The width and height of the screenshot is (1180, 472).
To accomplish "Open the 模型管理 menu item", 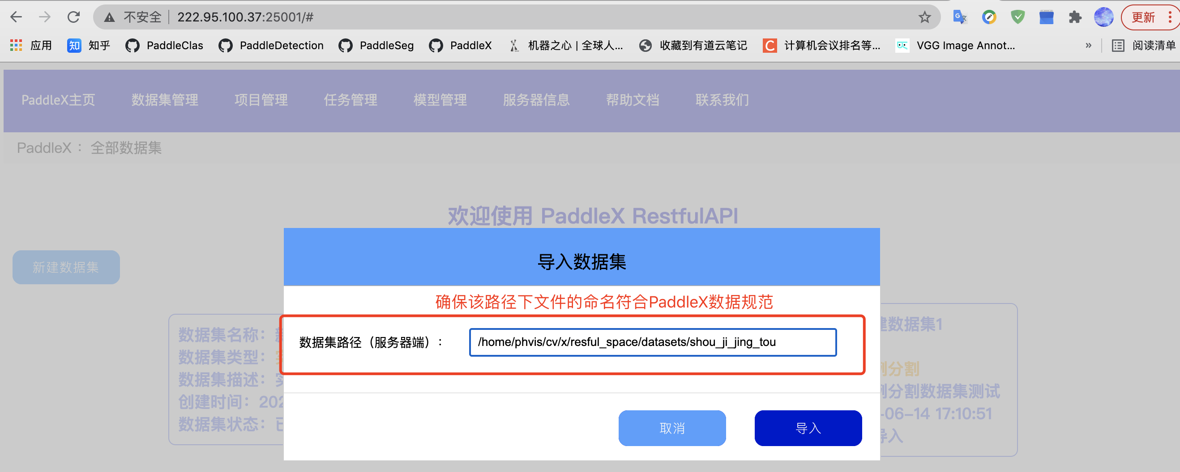I will click(x=440, y=100).
